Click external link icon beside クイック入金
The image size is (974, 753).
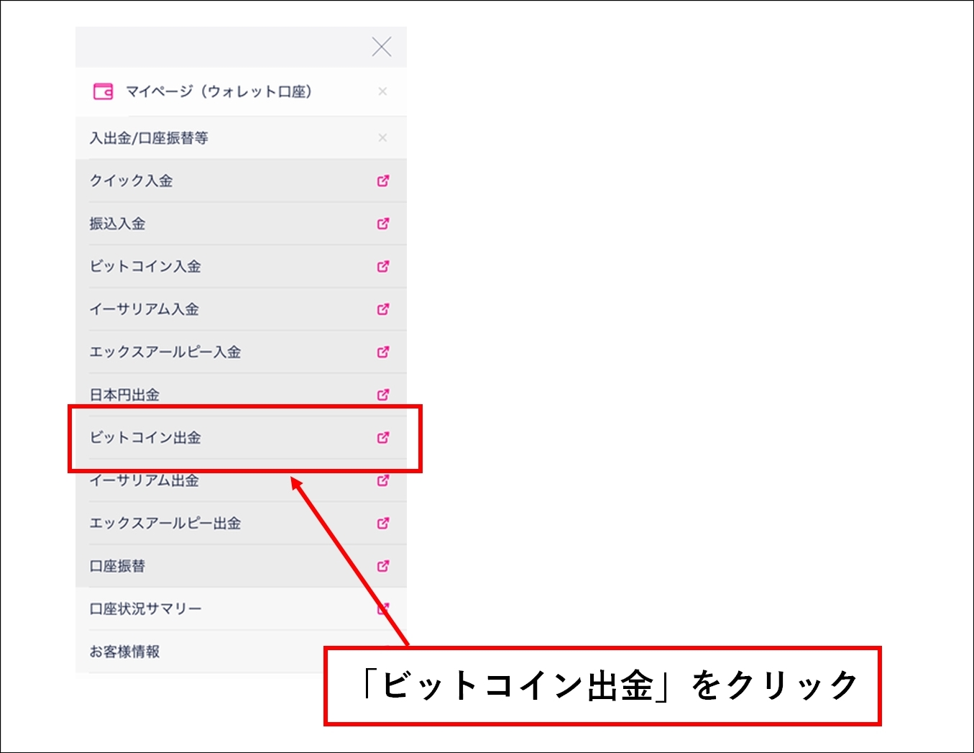pyautogui.click(x=383, y=181)
